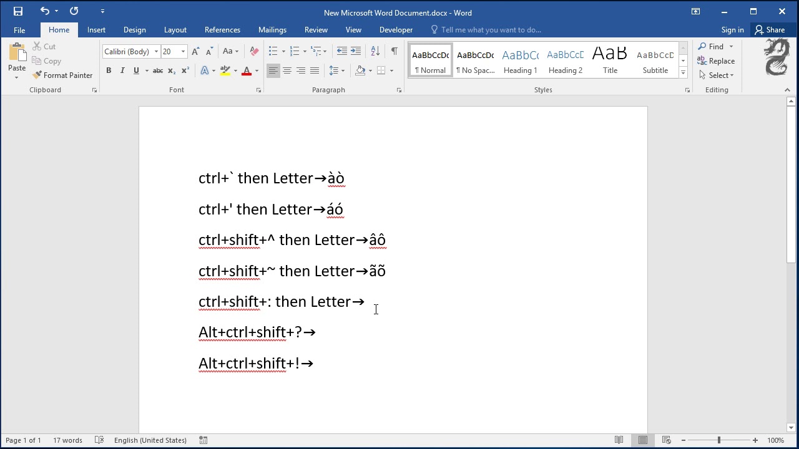This screenshot has width=799, height=449.
Task: Open Customize Quick Access Toolbar dropdown
Action: click(102, 11)
